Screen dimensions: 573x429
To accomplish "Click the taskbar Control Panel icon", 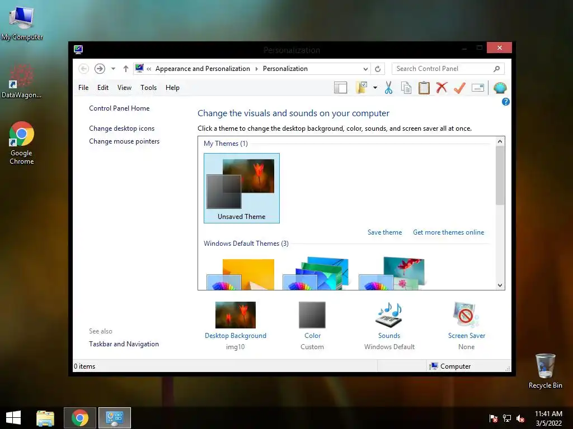I will [115, 418].
